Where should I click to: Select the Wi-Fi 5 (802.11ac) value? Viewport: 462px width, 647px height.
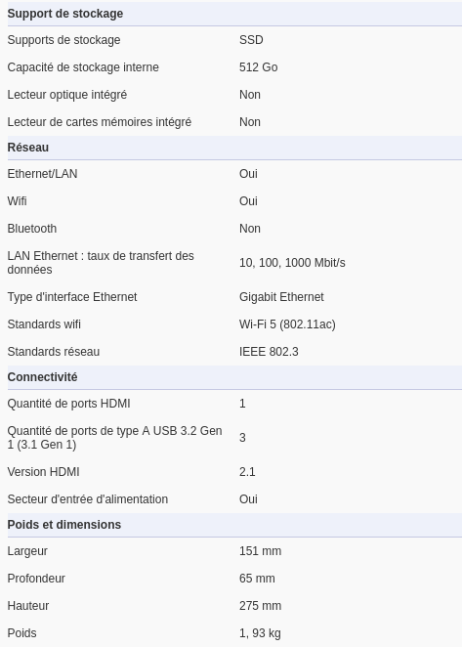tap(287, 324)
